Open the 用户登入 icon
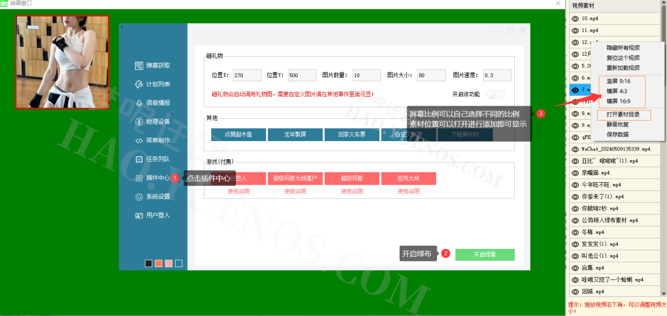667x316 pixels. tap(139, 216)
